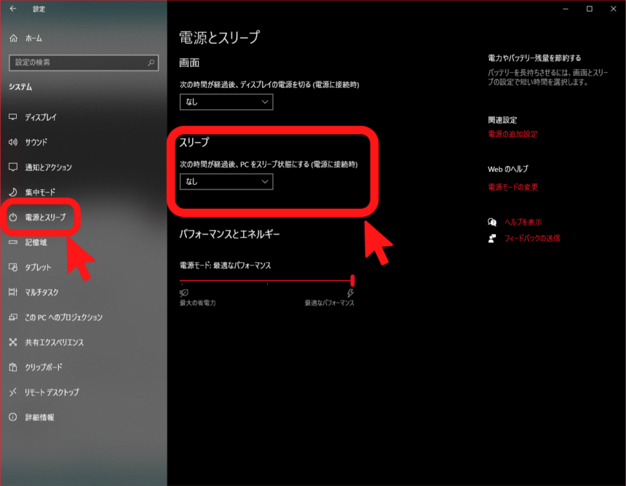This screenshot has width=626, height=486.
Task: Click the フィードバックの送信 link
Action: (532, 238)
